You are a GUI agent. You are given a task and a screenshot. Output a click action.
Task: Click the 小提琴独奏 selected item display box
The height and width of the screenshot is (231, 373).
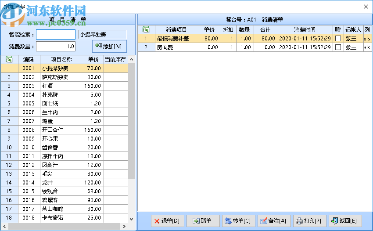[x=102, y=35]
